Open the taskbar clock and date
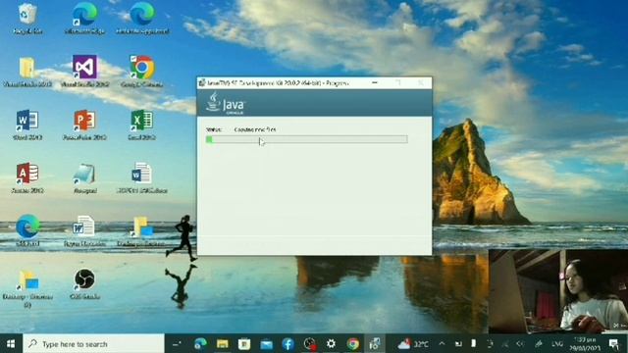628x353 pixels. pyautogui.click(x=584, y=344)
